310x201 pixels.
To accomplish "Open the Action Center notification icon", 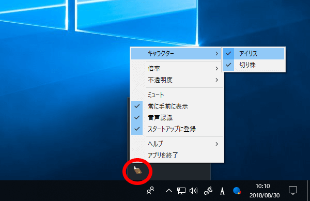I will (x=293, y=191).
